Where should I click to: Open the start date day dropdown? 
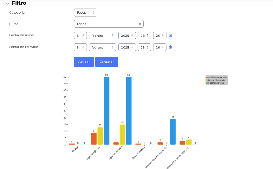tap(80, 36)
